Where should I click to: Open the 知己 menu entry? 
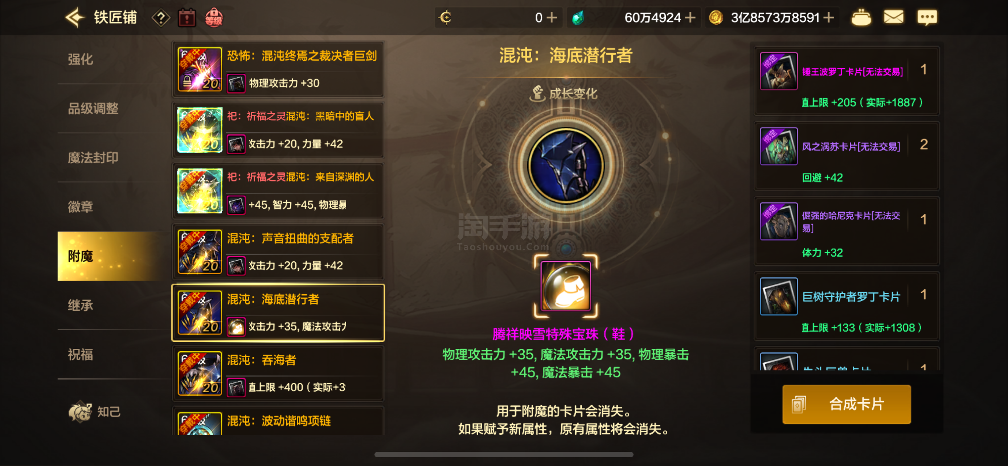coord(94,411)
